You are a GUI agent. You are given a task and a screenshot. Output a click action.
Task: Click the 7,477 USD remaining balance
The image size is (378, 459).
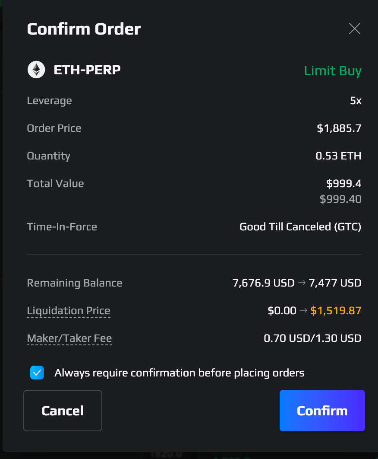click(335, 283)
